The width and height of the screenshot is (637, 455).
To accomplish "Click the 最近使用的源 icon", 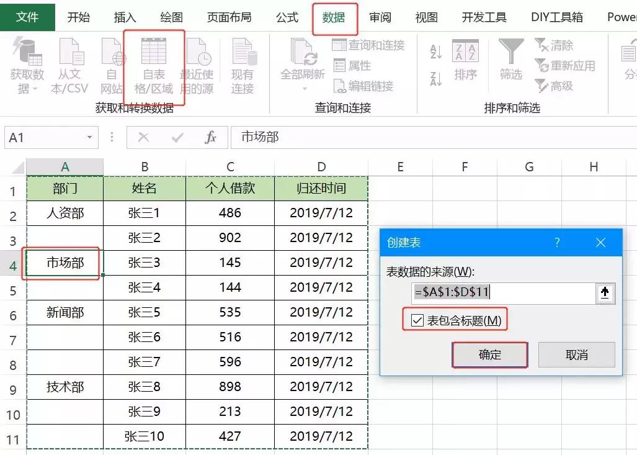I will pyautogui.click(x=197, y=65).
